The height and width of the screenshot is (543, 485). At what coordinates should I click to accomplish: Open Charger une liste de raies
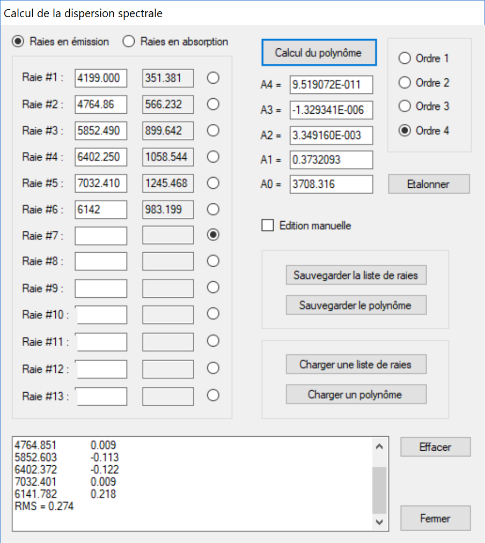[356, 365]
